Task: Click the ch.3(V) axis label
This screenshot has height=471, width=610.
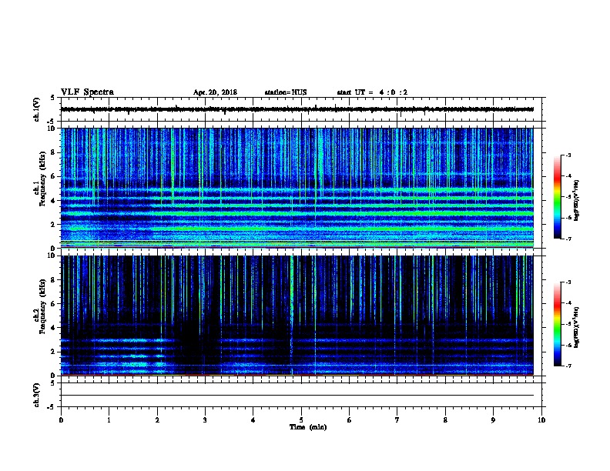Action: (37, 395)
